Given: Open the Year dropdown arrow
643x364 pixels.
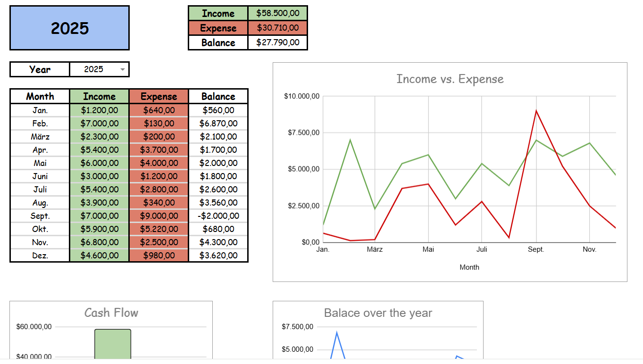Looking at the screenshot, I should pyautogui.click(x=123, y=69).
